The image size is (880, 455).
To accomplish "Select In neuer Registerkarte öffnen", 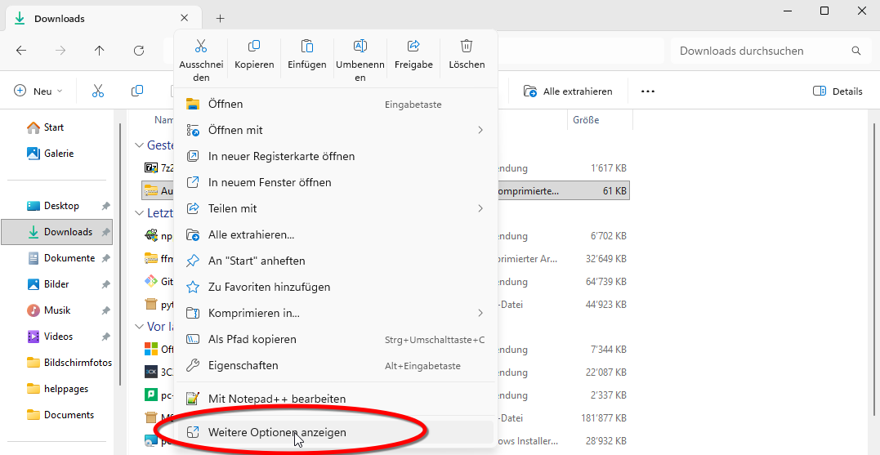I will 336,156.
